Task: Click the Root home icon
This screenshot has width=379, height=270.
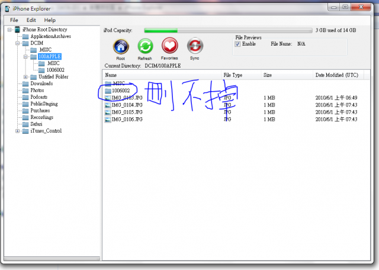Action: pos(121,46)
